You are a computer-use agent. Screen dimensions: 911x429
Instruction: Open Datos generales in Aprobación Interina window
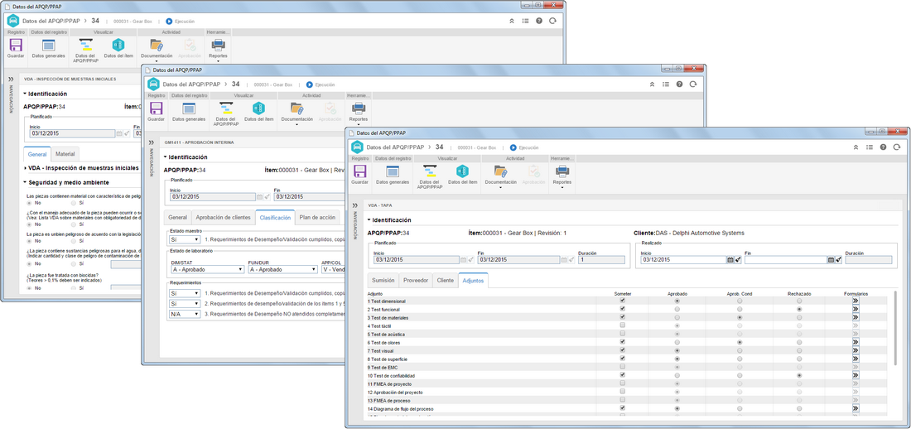tap(188, 112)
